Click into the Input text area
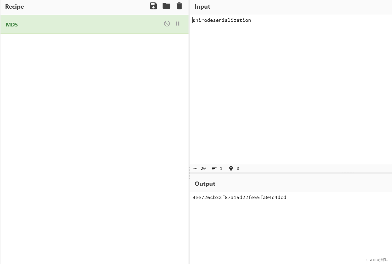The height and width of the screenshot is (264, 392). tap(291, 89)
